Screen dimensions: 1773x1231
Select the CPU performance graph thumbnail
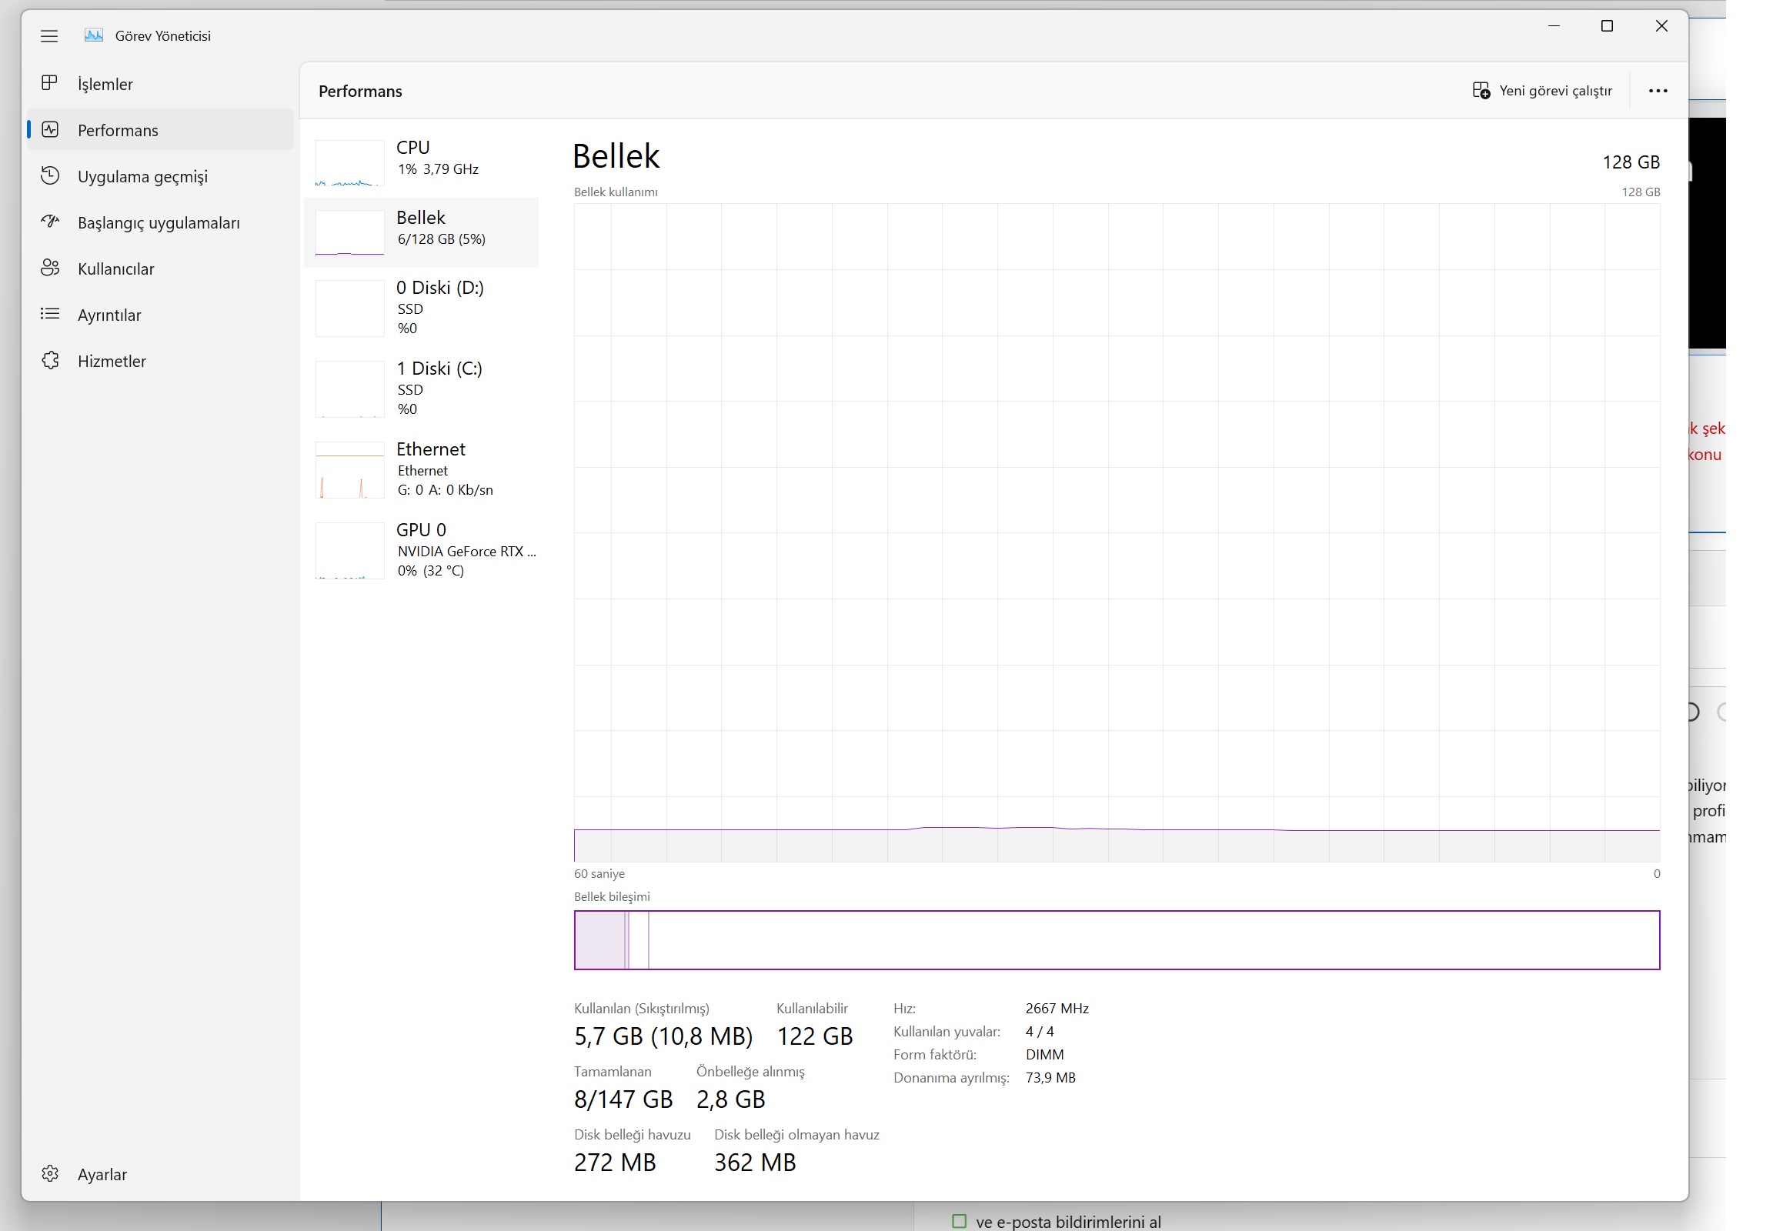click(349, 163)
